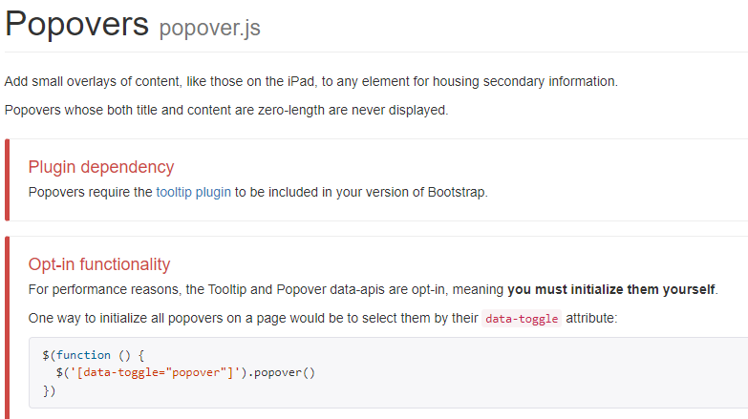Click the 'Popovers require the' text

pos(91,192)
